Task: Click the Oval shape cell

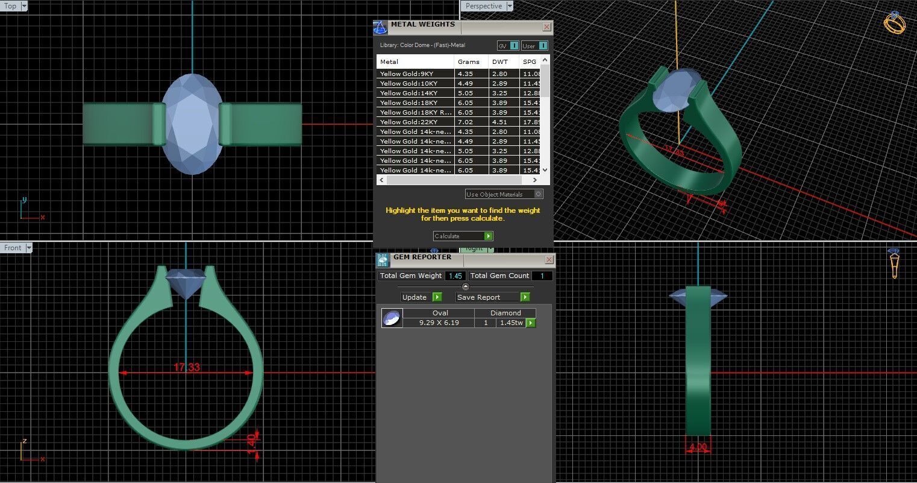Action: [x=439, y=313]
